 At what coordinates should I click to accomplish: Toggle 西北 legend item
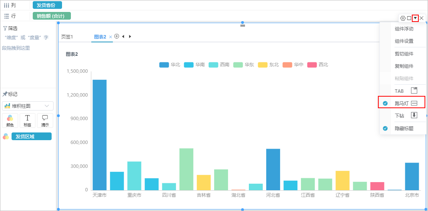point(318,65)
